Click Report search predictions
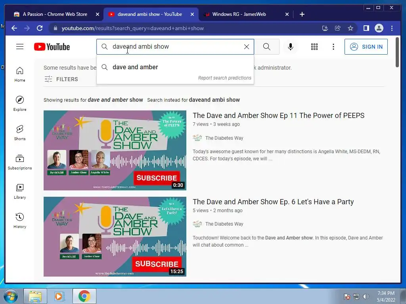Screen dimensions: 406x304 [224, 78]
